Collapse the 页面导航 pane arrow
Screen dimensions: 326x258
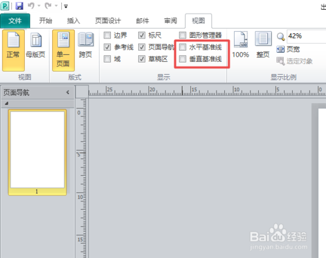tap(68, 93)
